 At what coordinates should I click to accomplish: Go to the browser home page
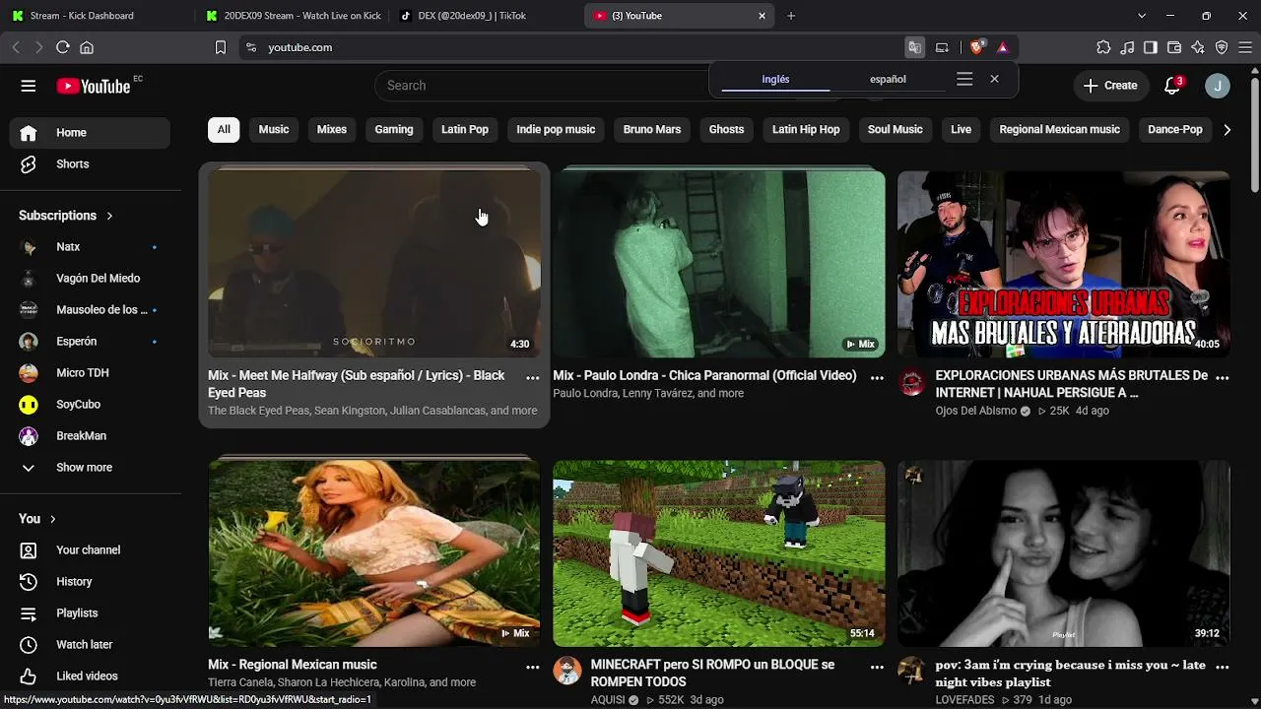(87, 47)
